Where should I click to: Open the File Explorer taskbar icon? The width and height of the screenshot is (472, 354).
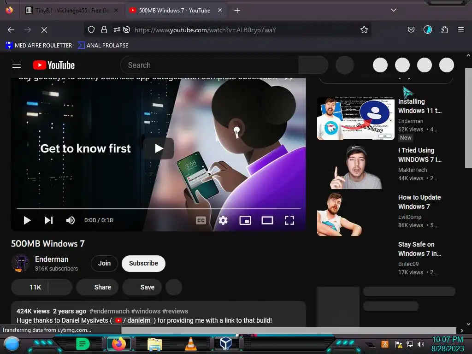tap(155, 344)
